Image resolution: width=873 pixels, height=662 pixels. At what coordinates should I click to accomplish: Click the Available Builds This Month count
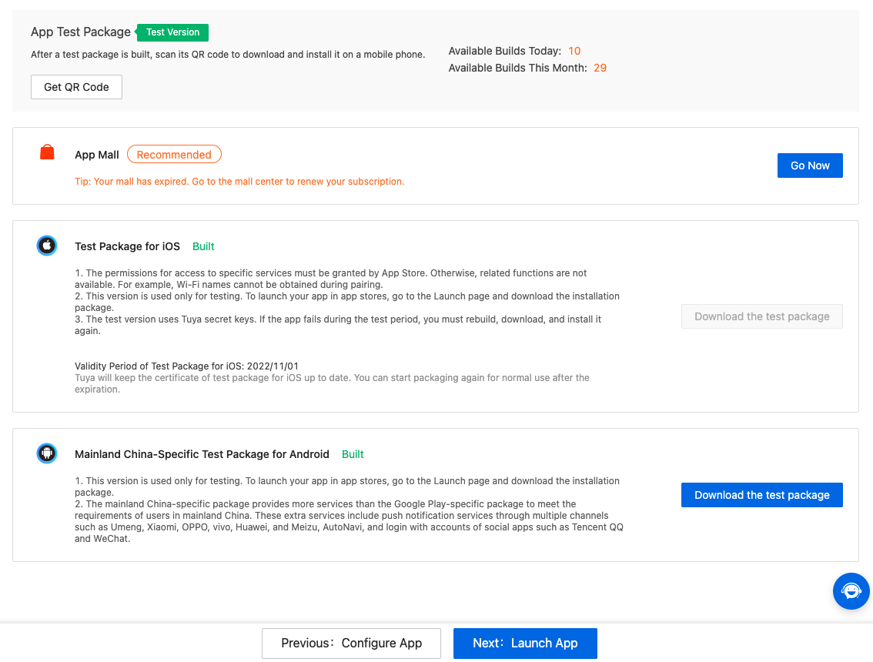(600, 68)
